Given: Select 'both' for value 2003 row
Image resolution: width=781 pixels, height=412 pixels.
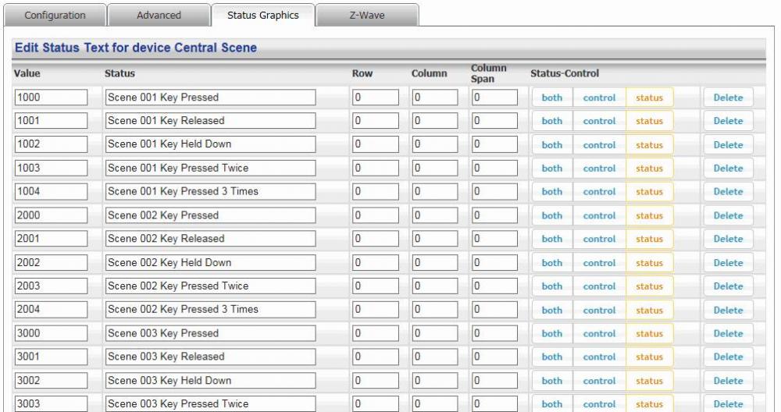Looking at the screenshot, I should 552,286.
